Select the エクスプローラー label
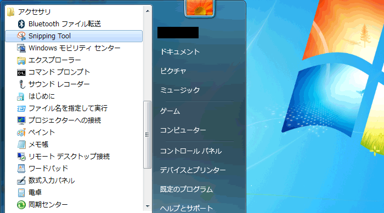 [55, 60]
